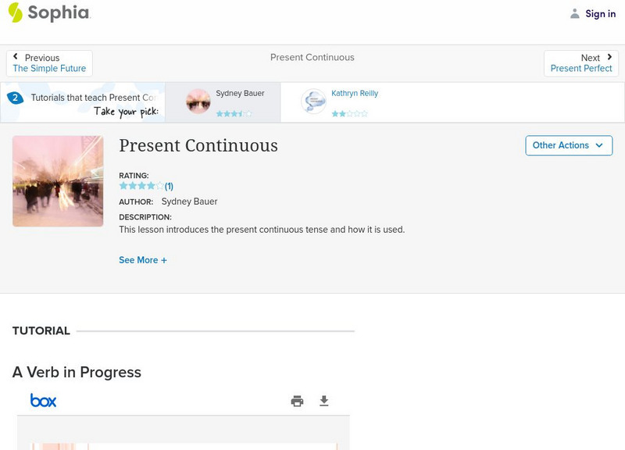Click Sydney Bauer's star rating in tab
The width and height of the screenshot is (625, 450).
(234, 113)
